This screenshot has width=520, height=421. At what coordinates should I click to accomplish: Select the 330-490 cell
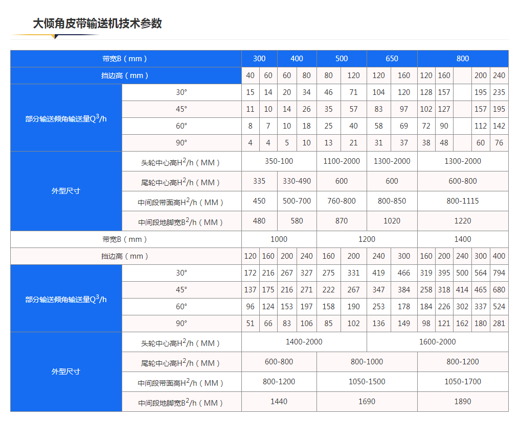click(297, 181)
